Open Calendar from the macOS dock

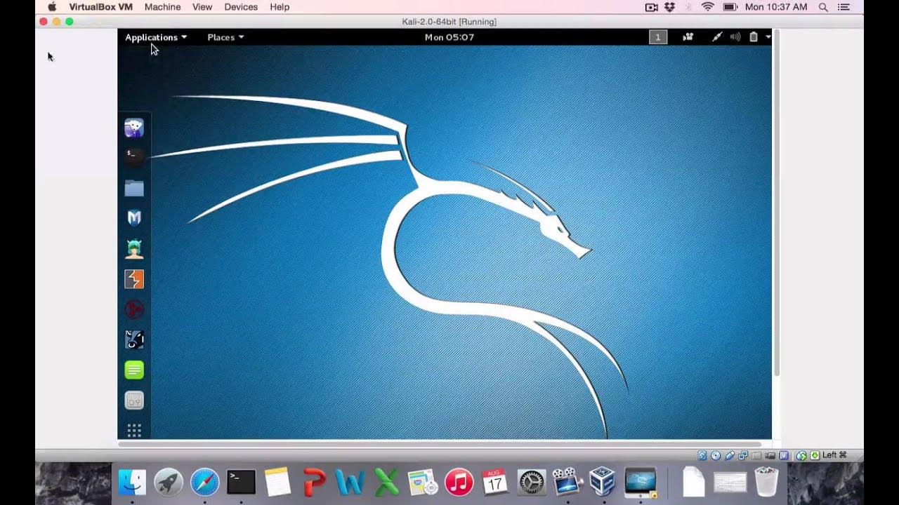coord(495,483)
